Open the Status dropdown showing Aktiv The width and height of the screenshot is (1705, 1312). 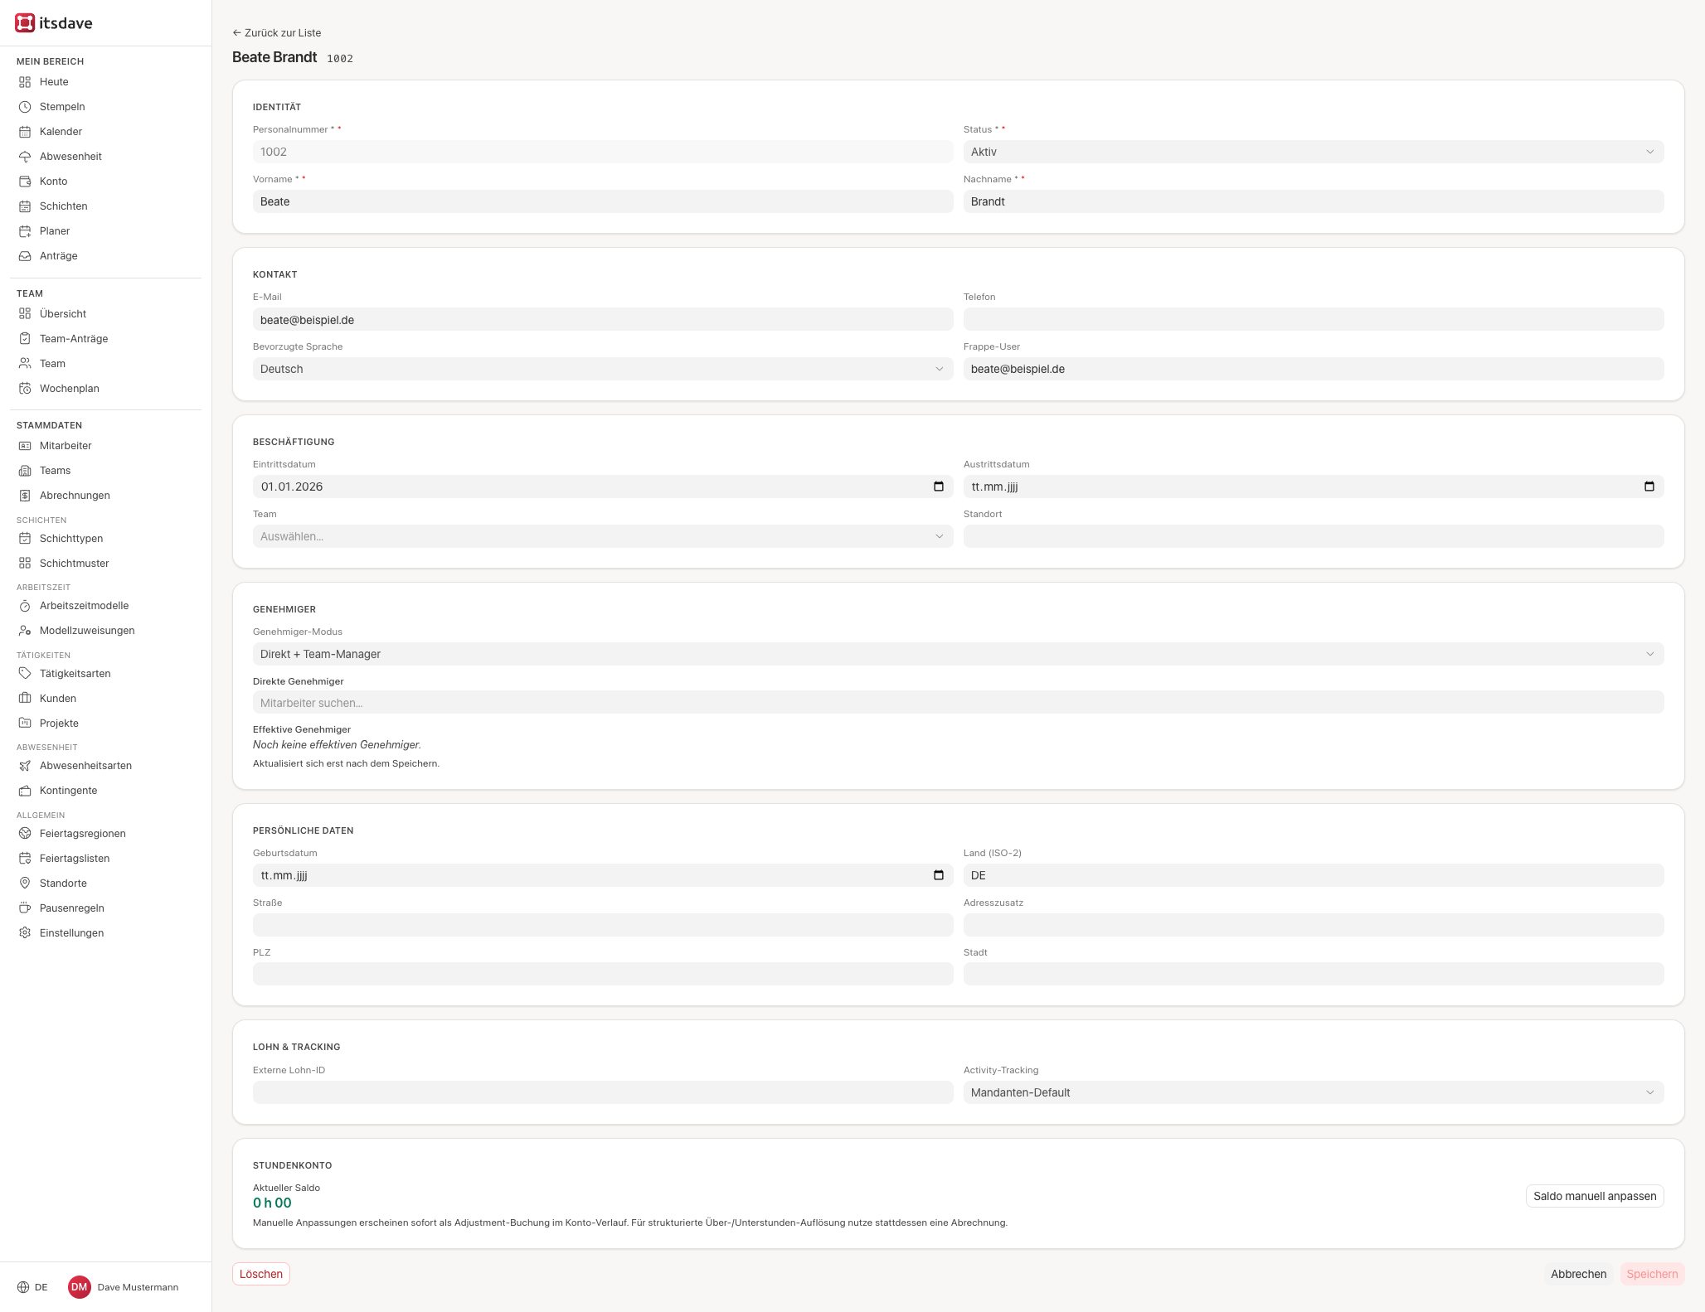[x=1314, y=152]
